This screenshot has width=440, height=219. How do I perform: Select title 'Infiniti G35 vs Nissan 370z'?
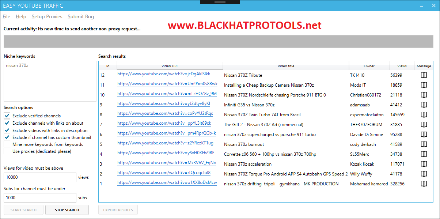249,105
